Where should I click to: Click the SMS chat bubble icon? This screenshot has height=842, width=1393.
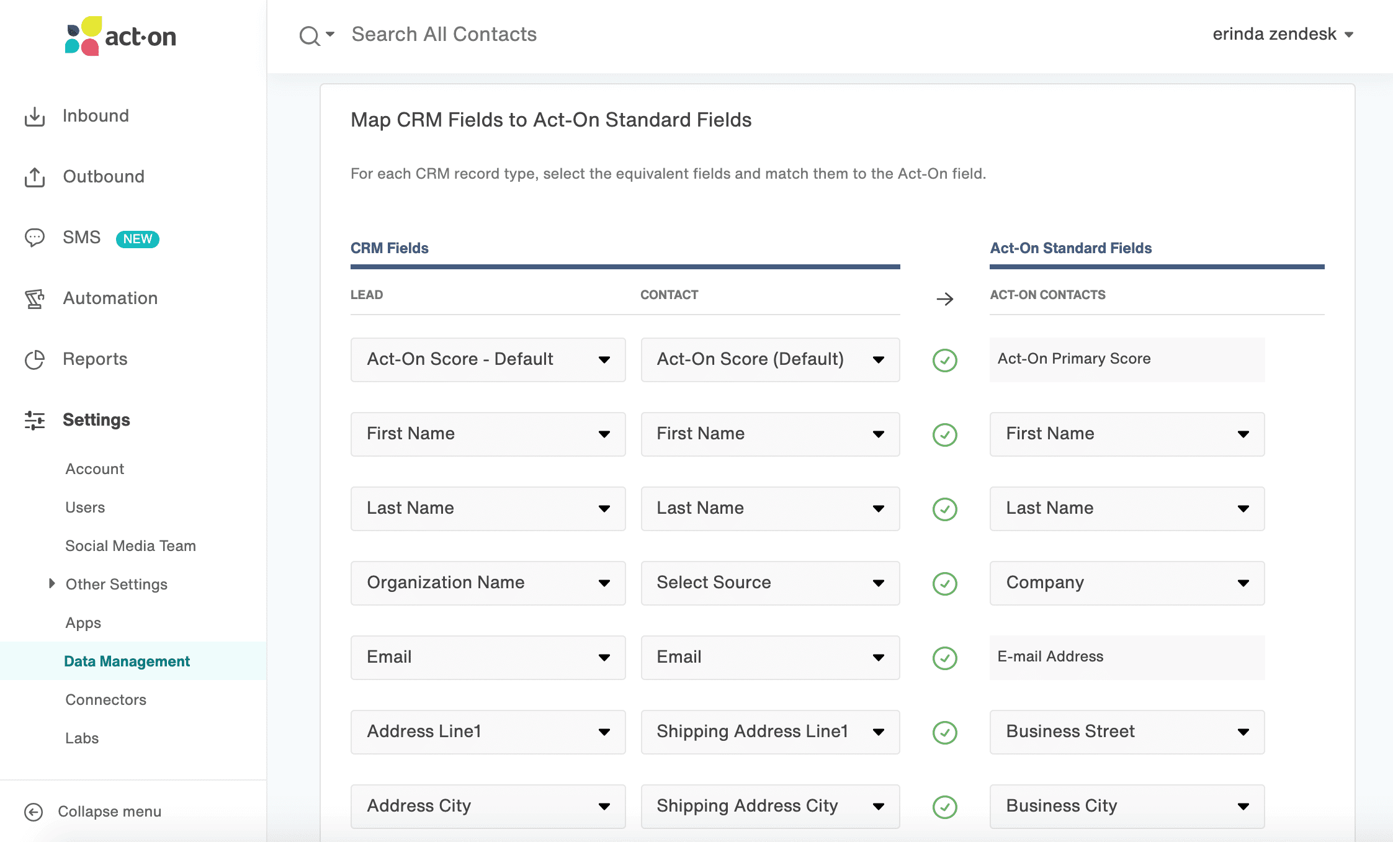(x=35, y=238)
